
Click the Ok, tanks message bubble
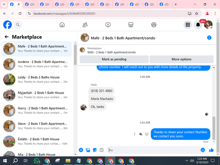click(x=97, y=106)
